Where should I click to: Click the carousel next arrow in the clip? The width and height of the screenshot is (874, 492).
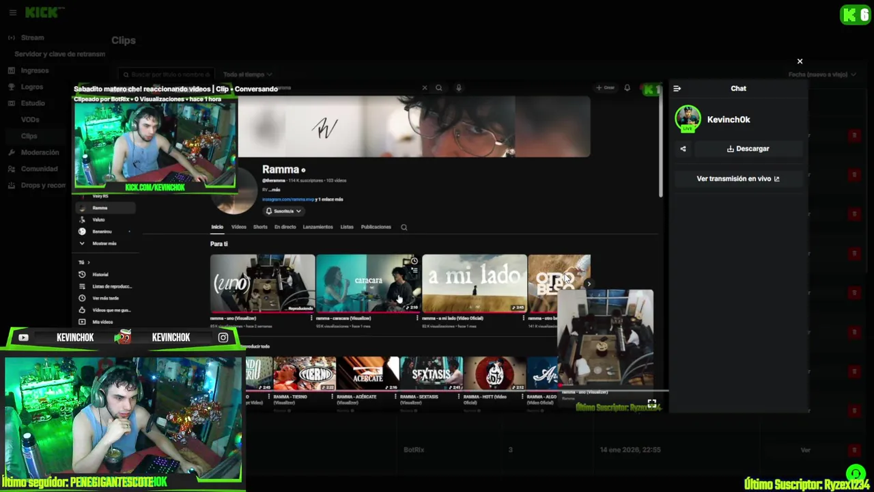point(589,284)
